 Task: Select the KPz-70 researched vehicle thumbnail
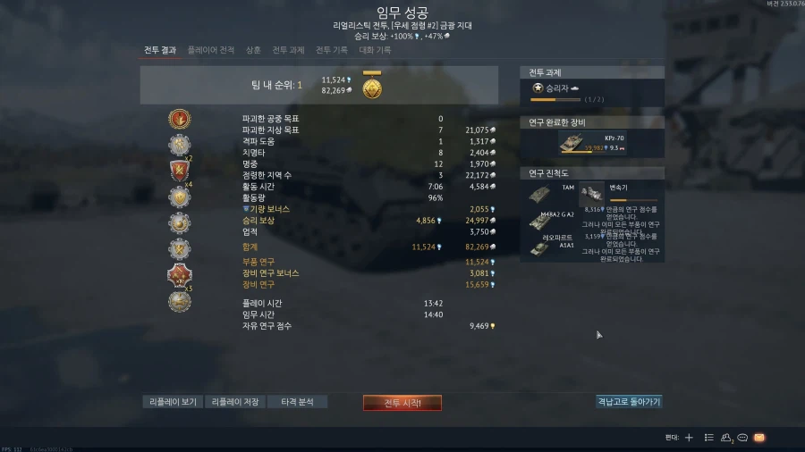pos(571,142)
